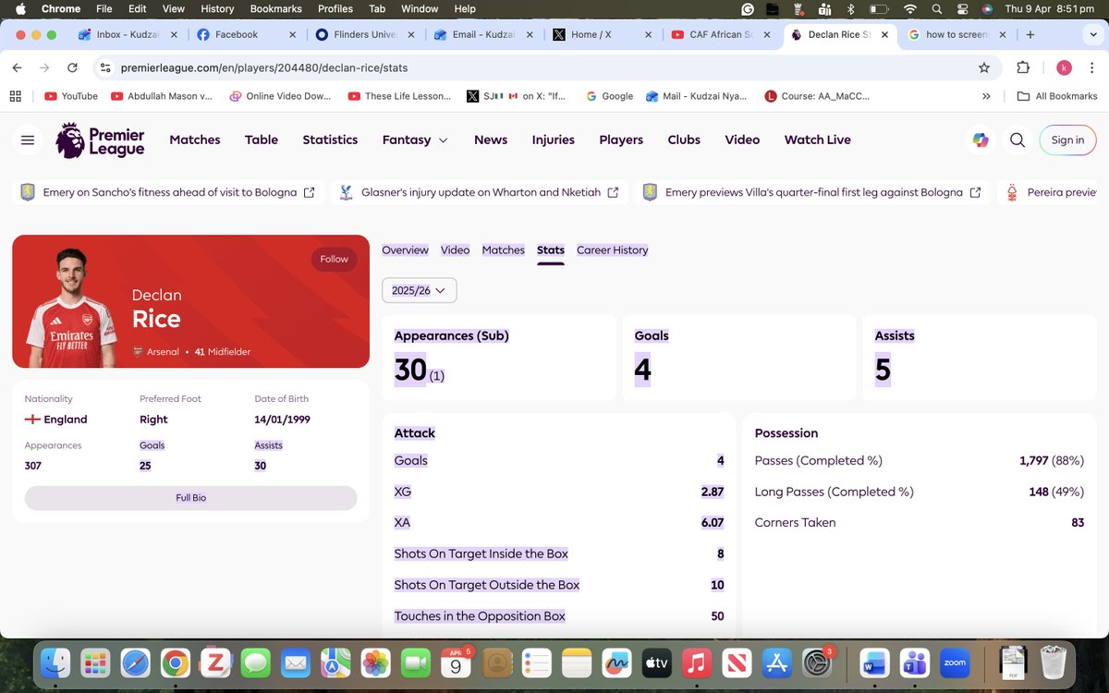Open Emery previews Villa's quarter-final news

[x=814, y=192]
